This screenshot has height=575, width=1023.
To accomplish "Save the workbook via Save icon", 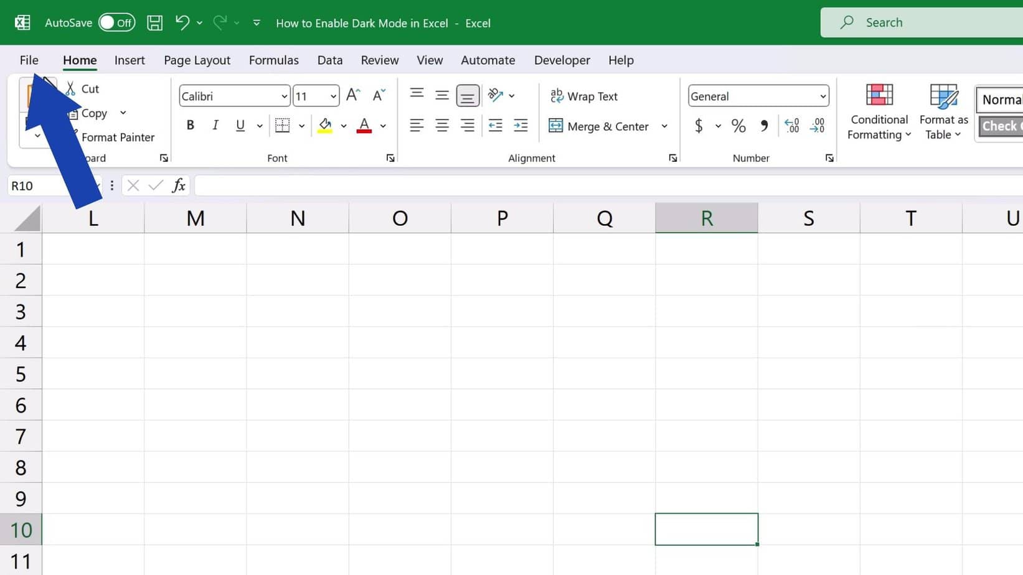I will click(154, 22).
